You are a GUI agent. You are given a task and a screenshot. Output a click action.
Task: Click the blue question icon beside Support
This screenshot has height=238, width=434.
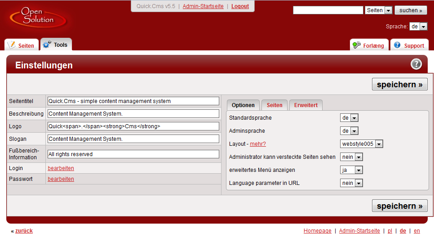click(x=397, y=45)
